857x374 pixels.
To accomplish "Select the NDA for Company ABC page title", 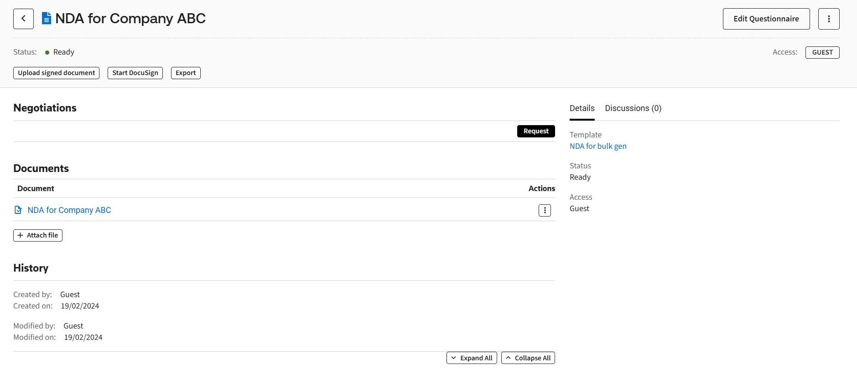I will [x=130, y=18].
